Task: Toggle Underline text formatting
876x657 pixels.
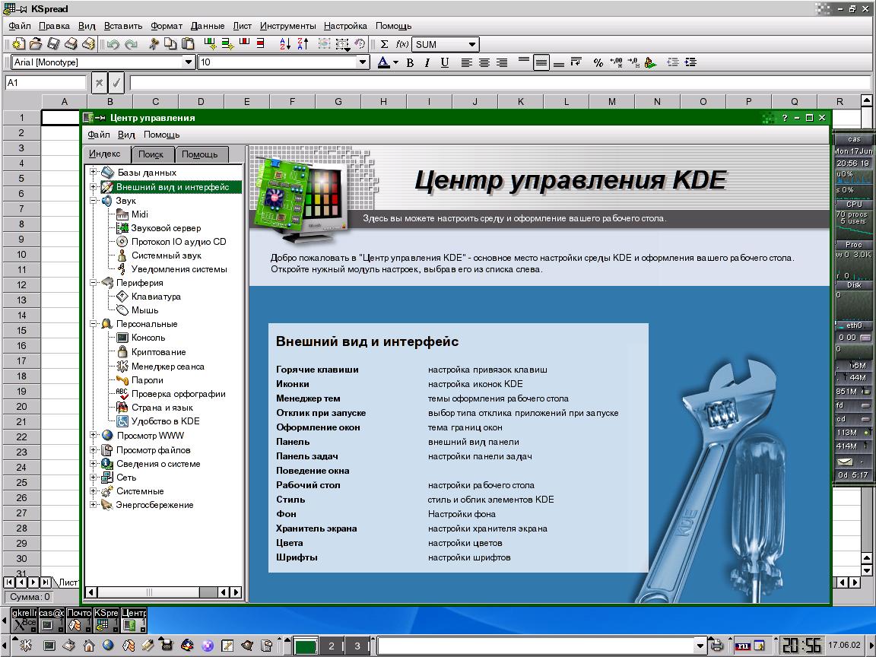Action: click(x=445, y=62)
